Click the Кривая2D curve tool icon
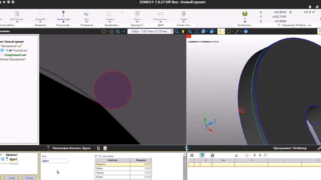 click(40, 14)
